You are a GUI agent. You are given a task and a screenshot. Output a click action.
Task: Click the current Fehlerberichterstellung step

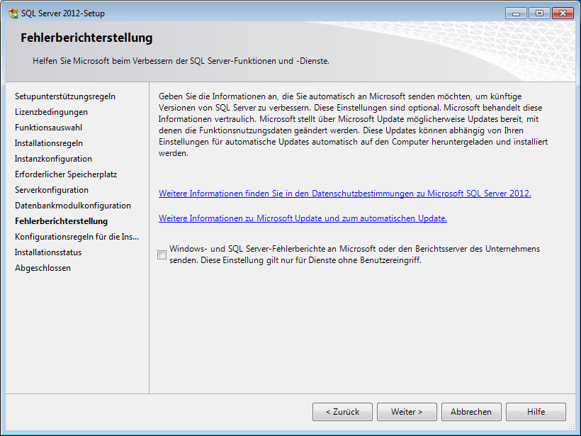pos(61,221)
